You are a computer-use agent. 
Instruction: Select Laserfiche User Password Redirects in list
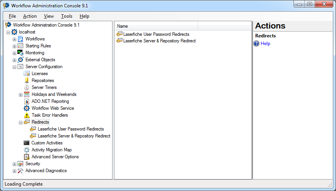[x=156, y=34]
